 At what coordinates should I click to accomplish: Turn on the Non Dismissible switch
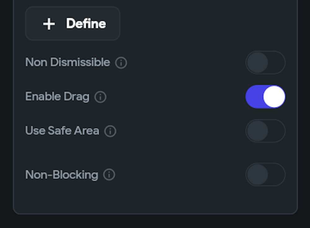(265, 63)
